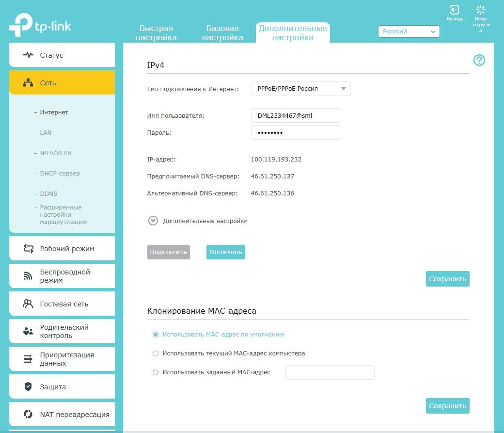This screenshot has width=504, height=433.
Task: Switch to Быстрая настройка tab
Action: coord(156,33)
